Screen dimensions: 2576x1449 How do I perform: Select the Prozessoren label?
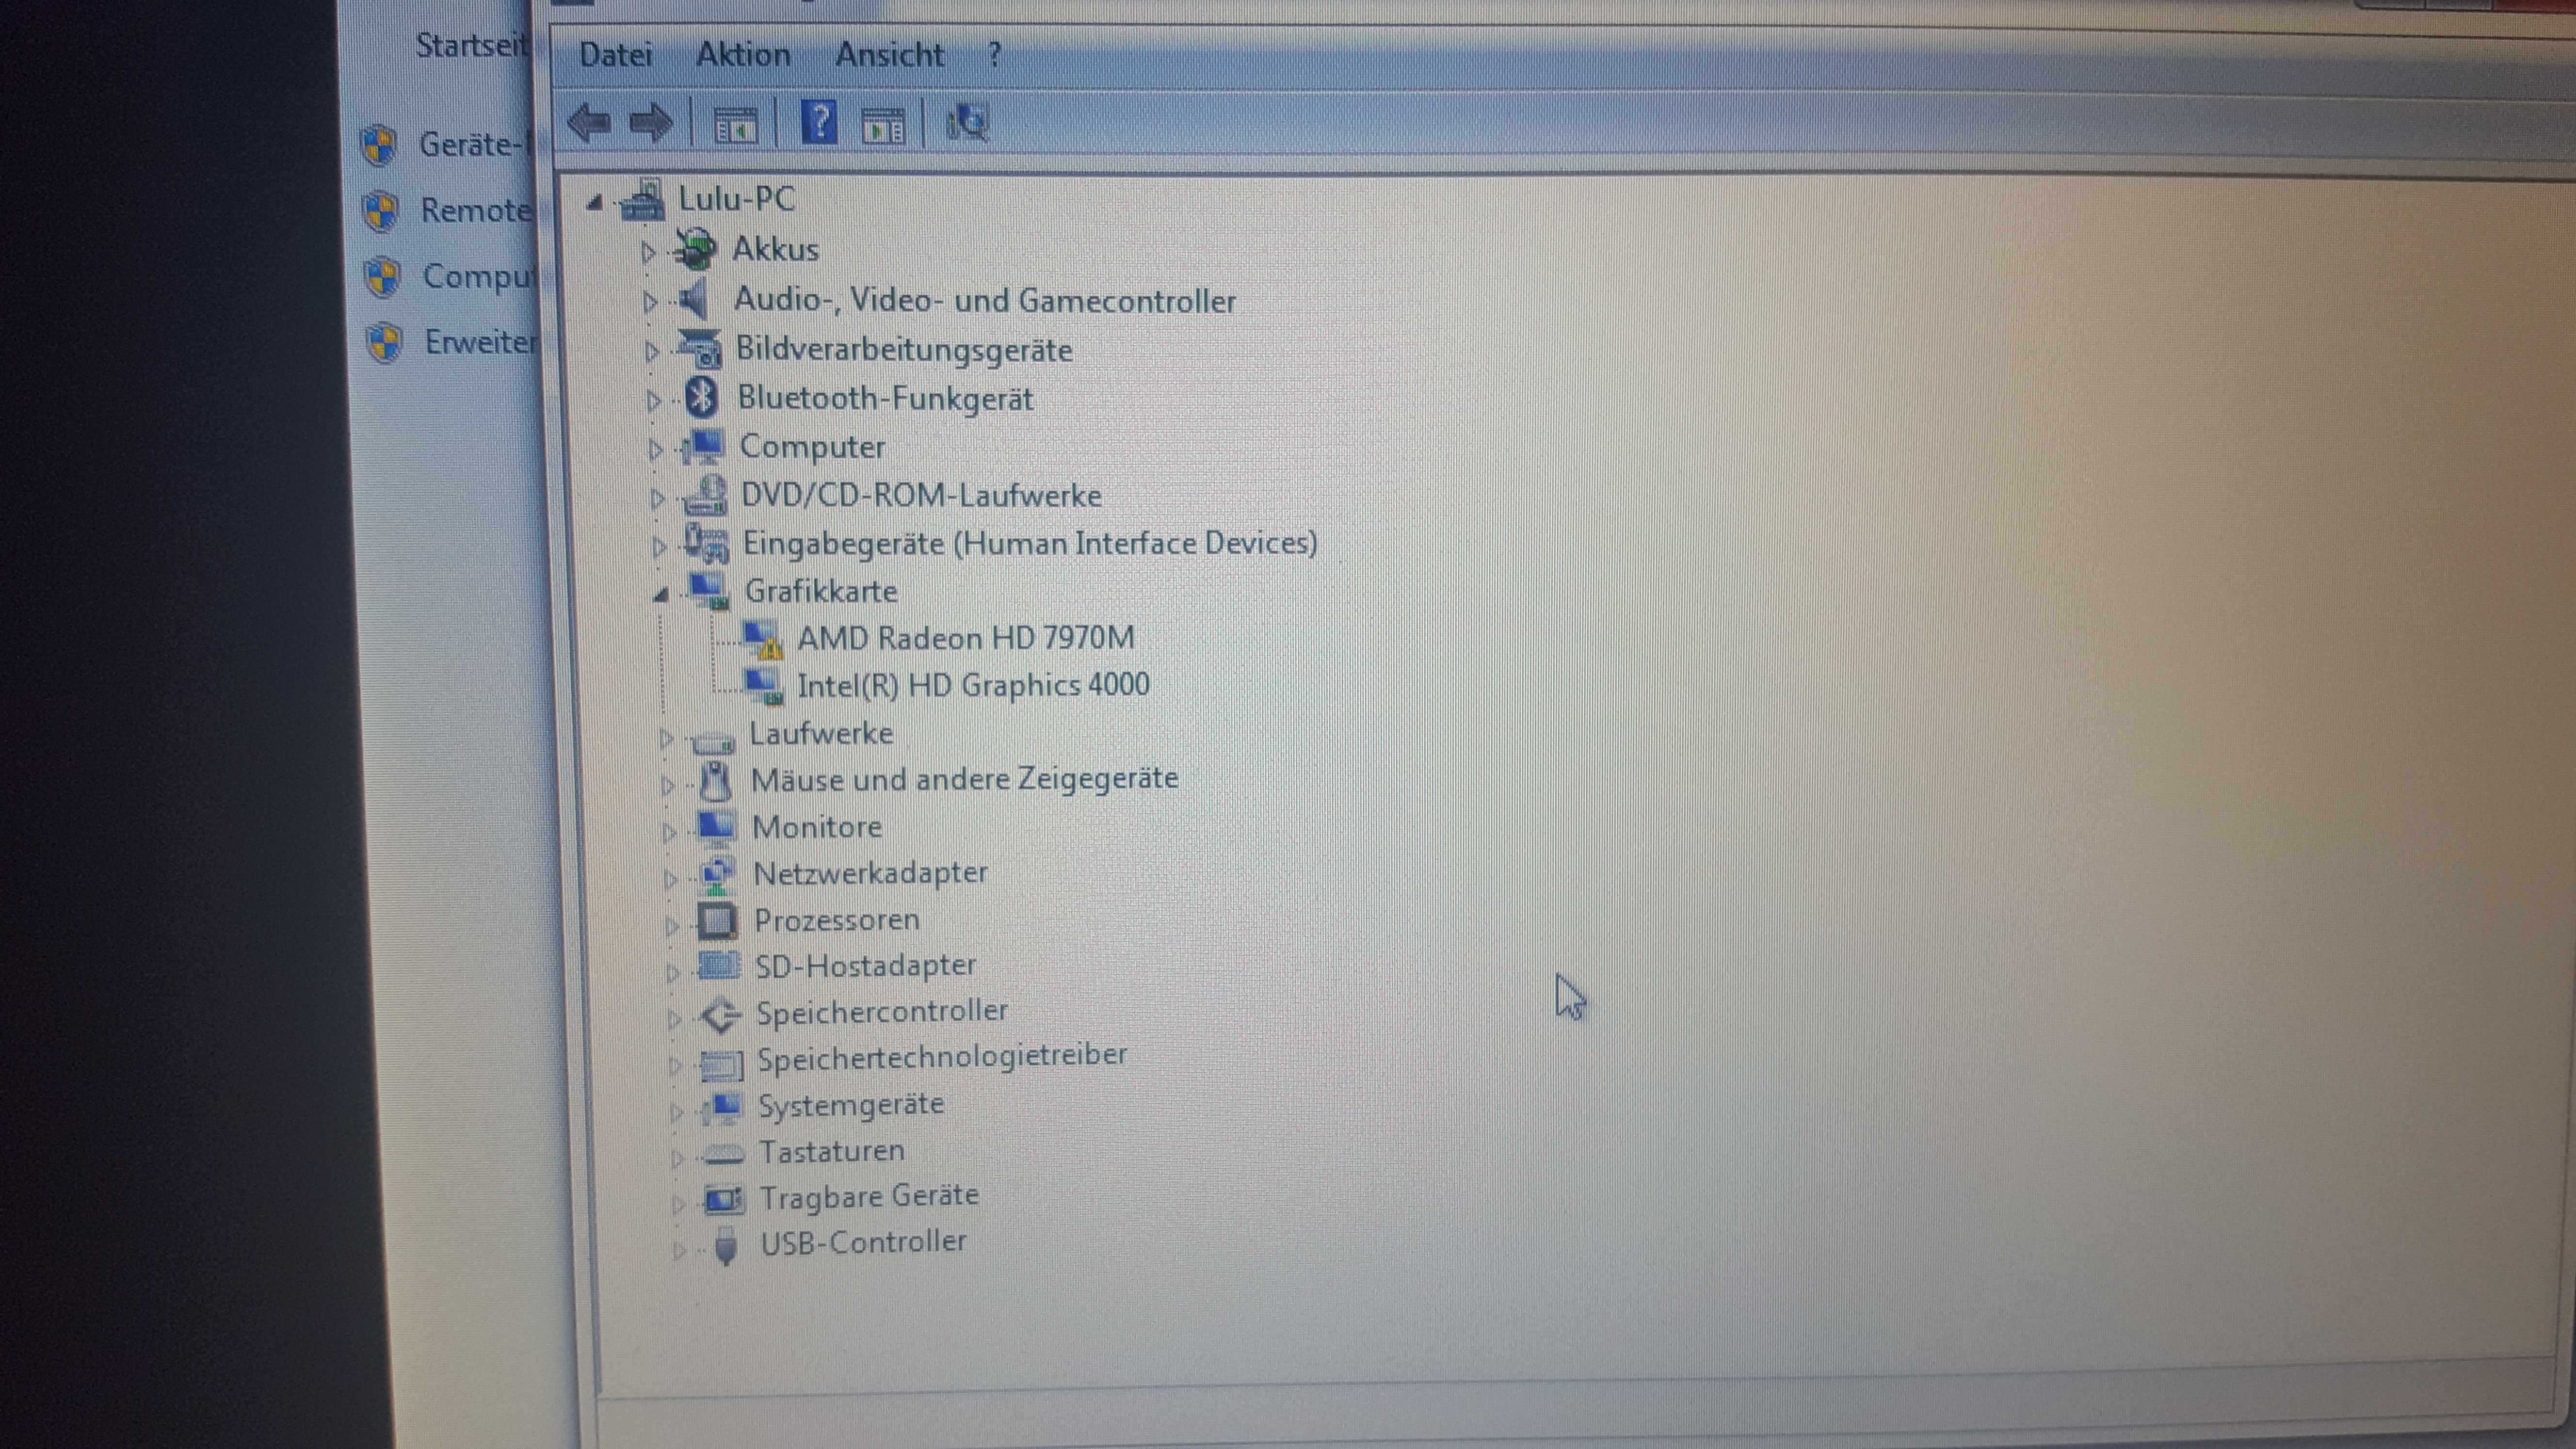point(837,920)
